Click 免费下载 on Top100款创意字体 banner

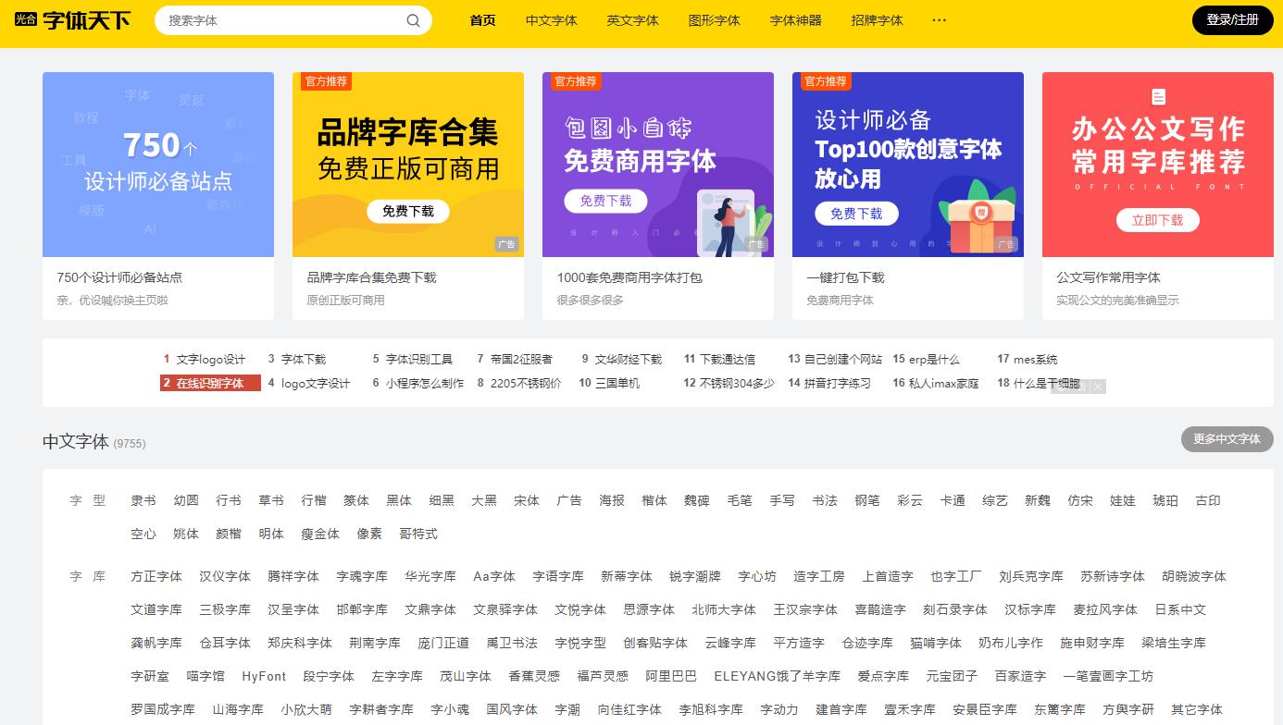856,214
